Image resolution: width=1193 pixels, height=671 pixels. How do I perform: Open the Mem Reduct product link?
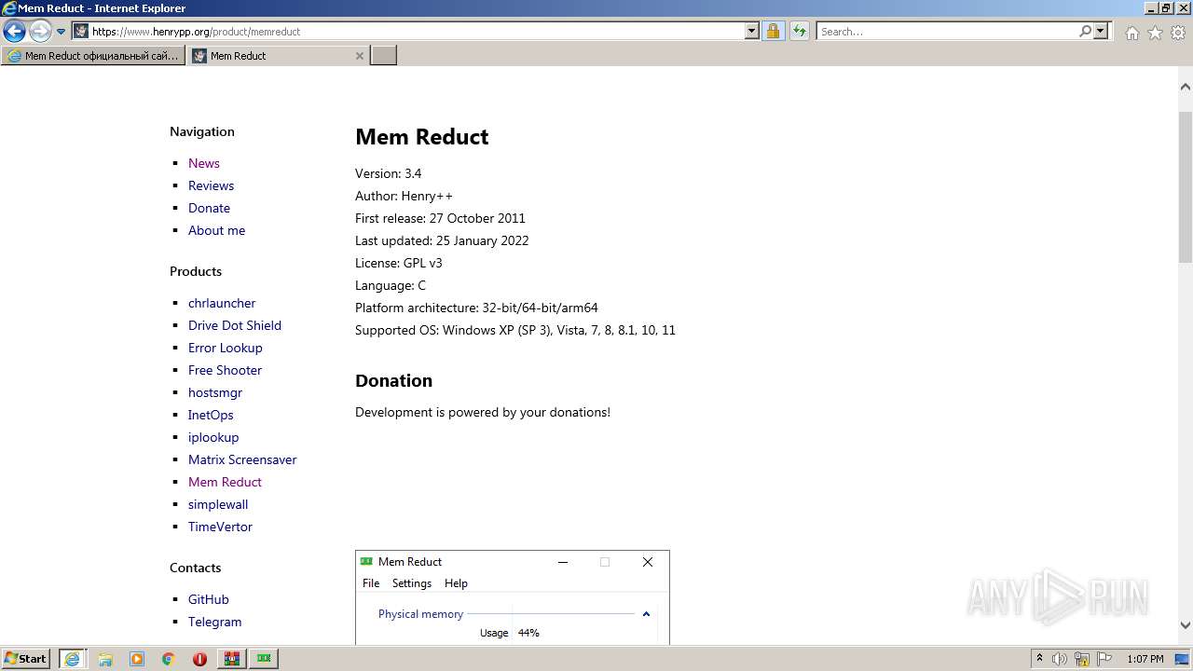click(x=225, y=482)
